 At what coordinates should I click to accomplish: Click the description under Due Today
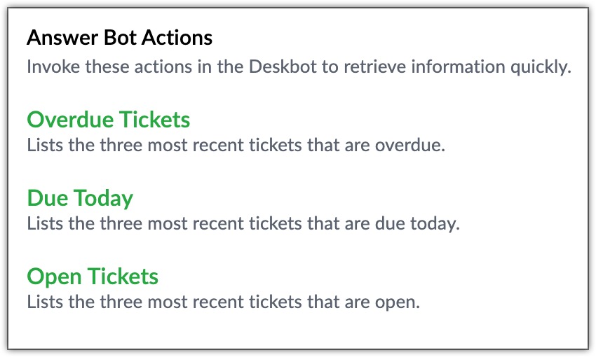pyautogui.click(x=243, y=224)
